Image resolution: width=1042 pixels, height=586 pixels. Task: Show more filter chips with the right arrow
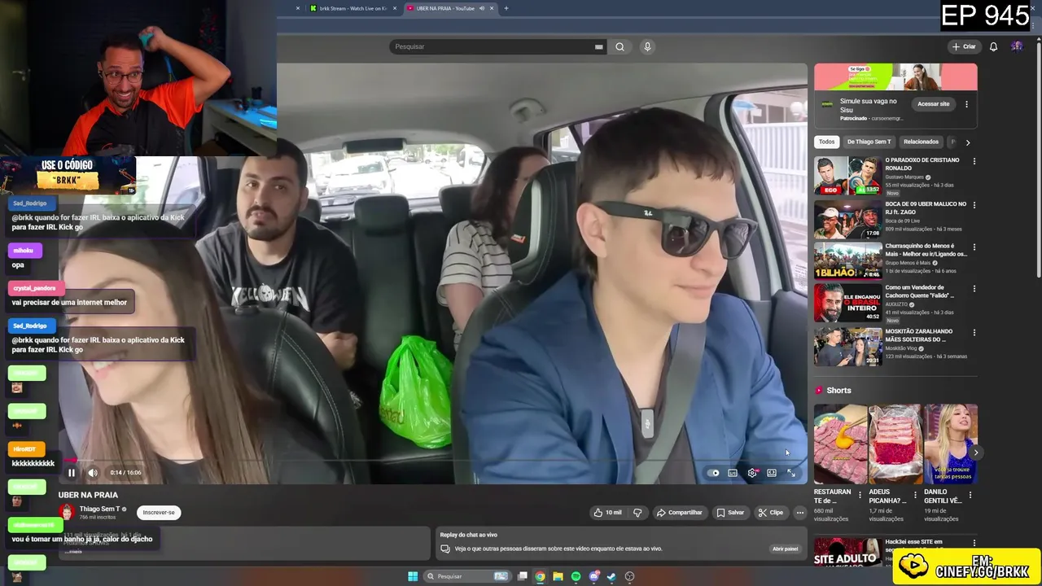pos(967,142)
